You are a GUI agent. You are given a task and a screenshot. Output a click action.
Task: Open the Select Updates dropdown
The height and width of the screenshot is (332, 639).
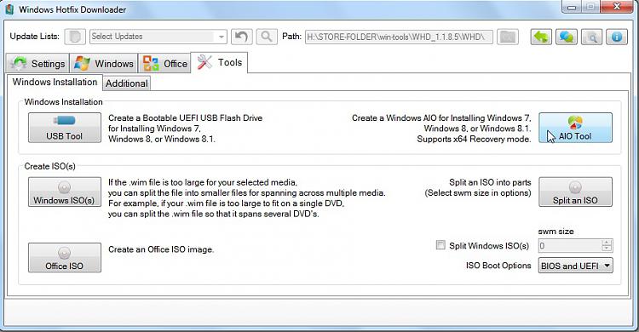tap(158, 37)
